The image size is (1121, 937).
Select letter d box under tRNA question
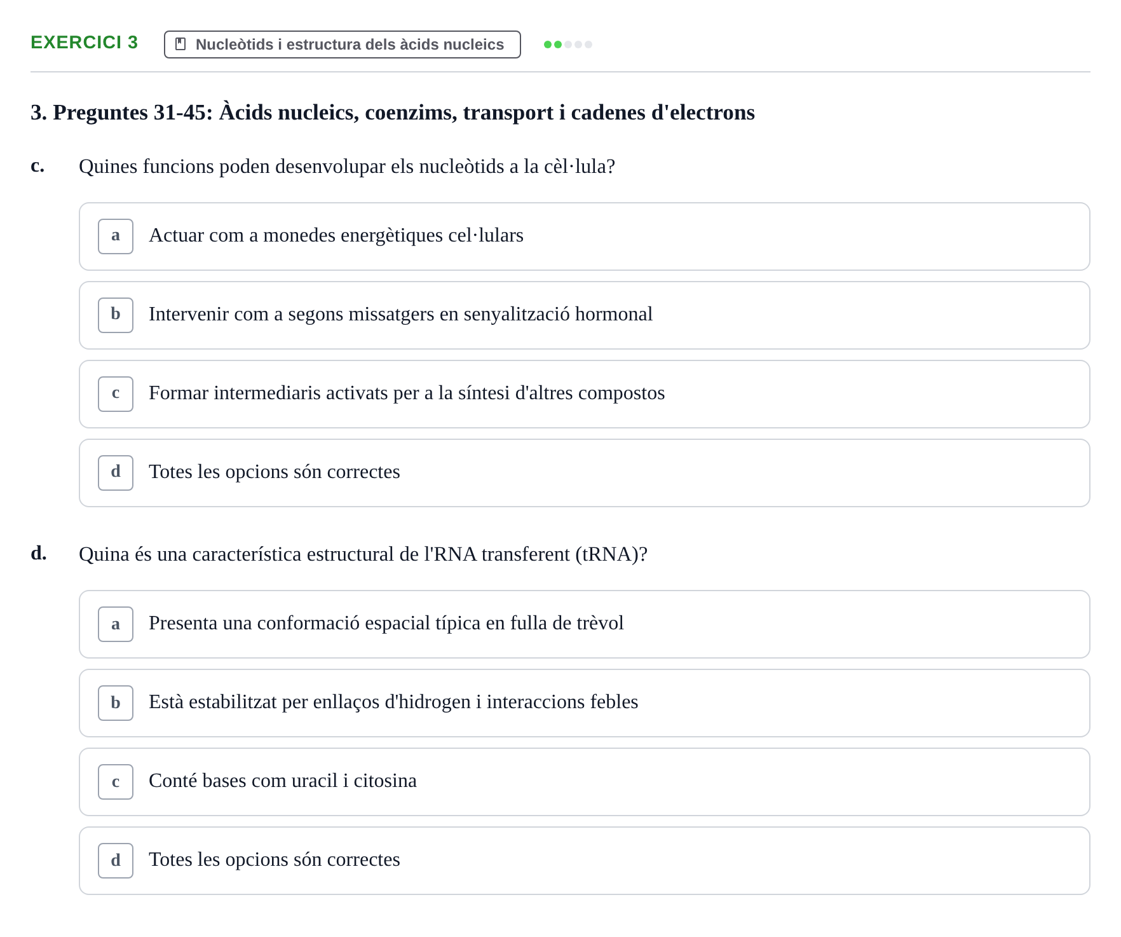click(116, 861)
